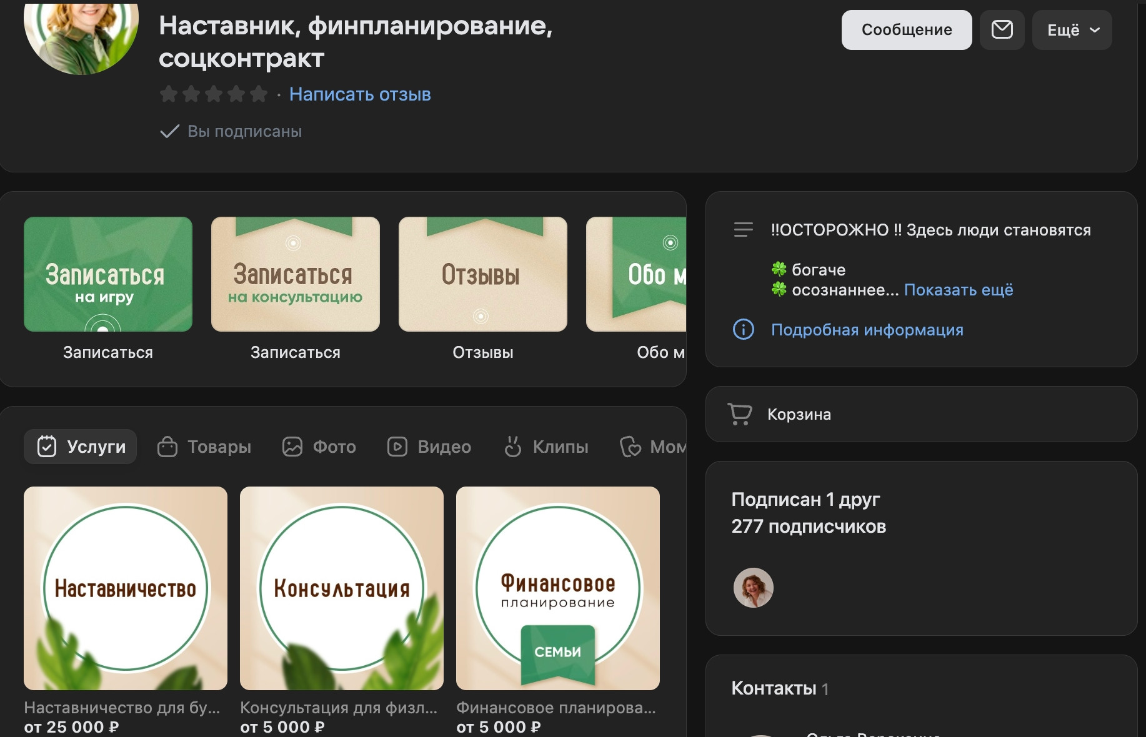Viewport: 1146px width, 737px height.
Task: Open the Наставничество service thumbnail
Action: tap(126, 588)
